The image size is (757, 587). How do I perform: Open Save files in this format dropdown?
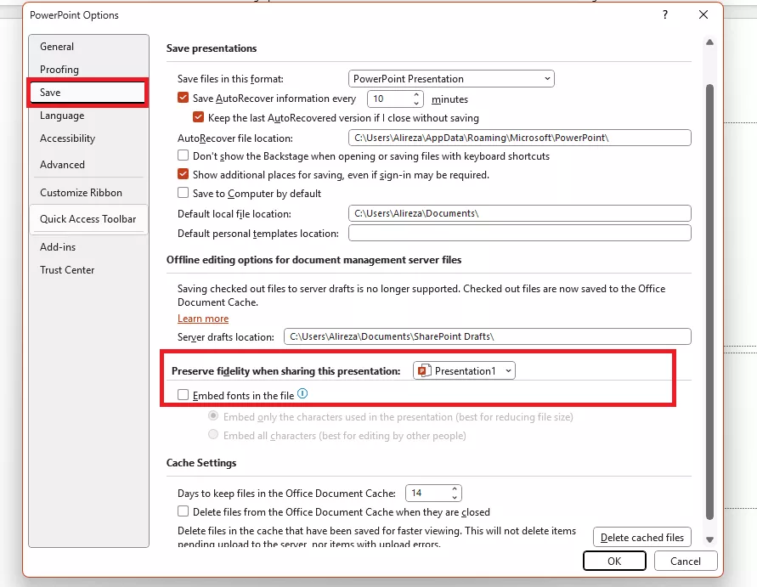coord(451,79)
